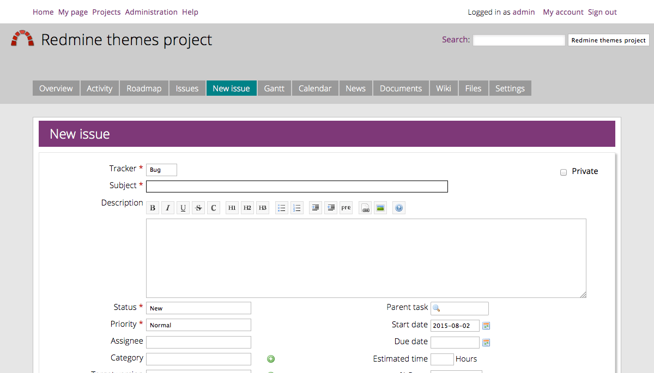This screenshot has width=654, height=373.
Task: Insert a Heading 3 with H3
Action: coord(263,208)
